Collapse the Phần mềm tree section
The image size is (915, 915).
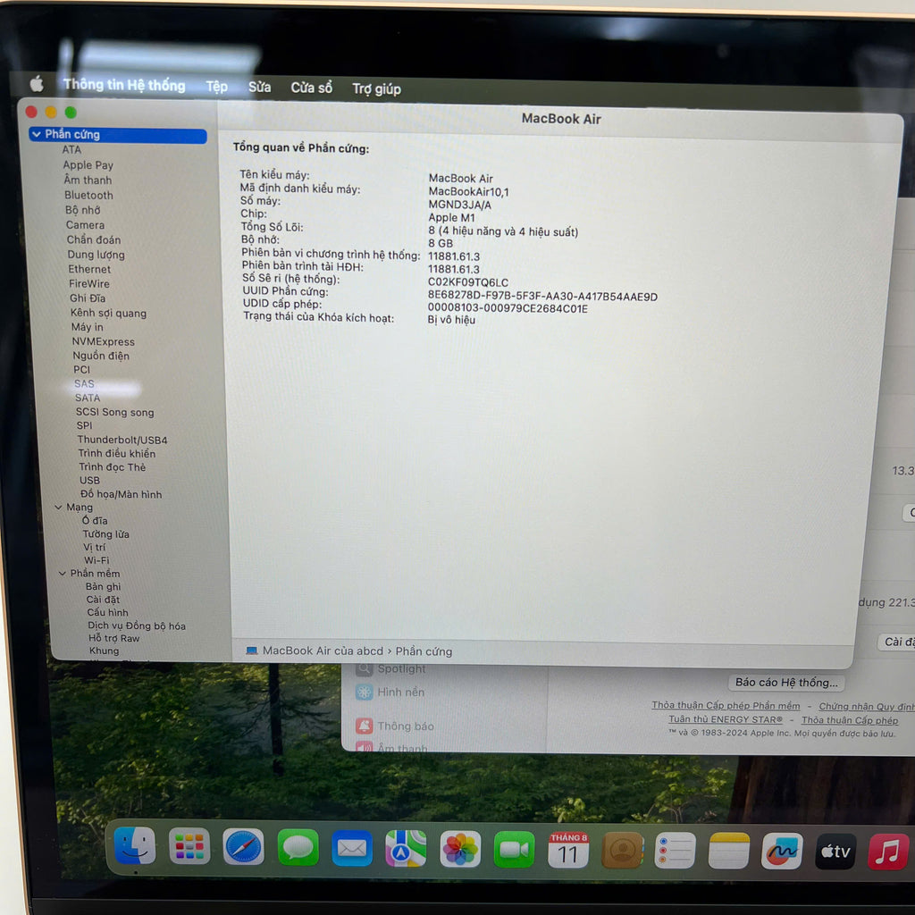[62, 574]
